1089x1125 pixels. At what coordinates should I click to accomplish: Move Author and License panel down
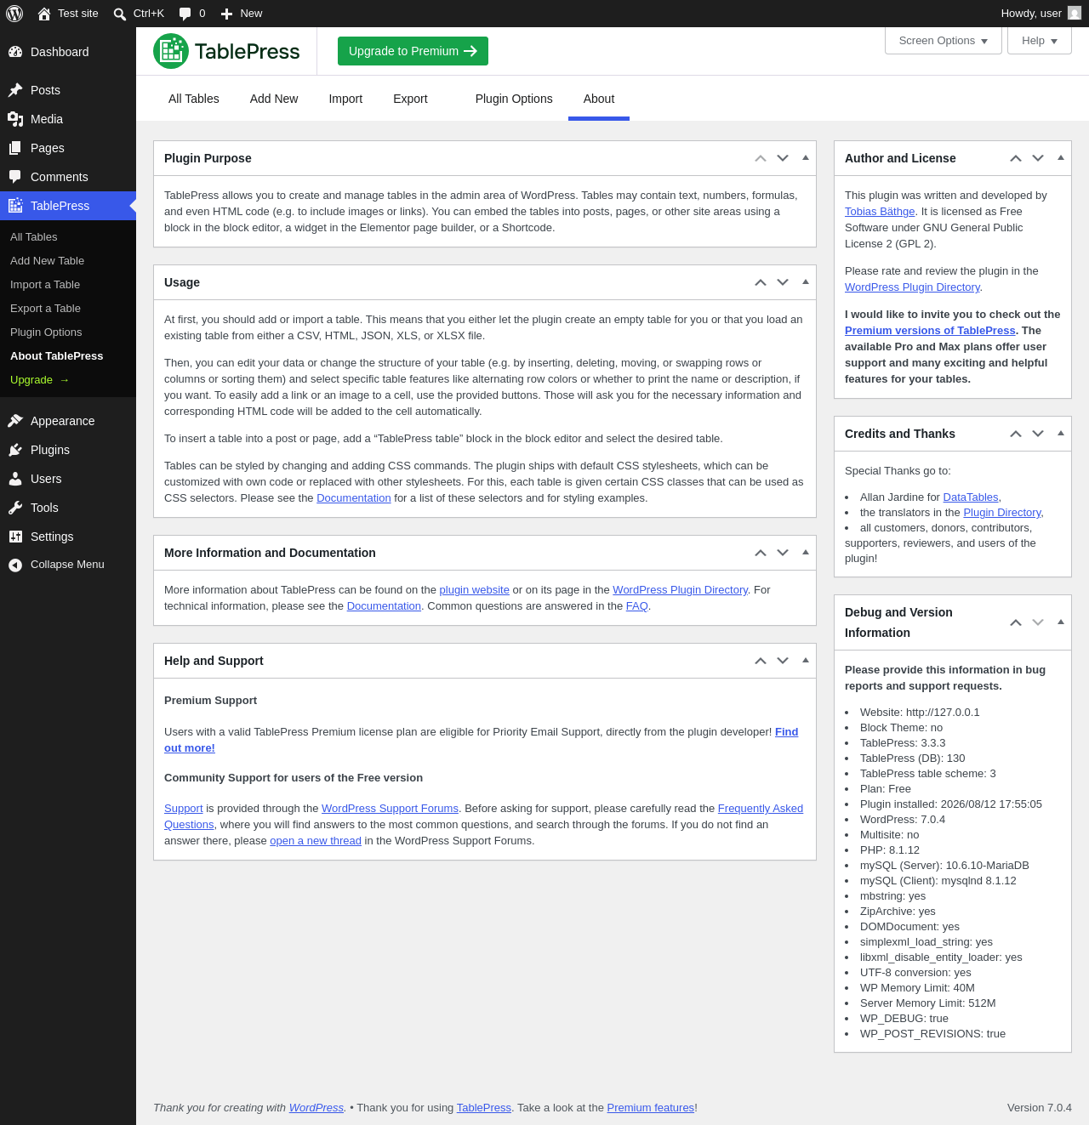(1038, 158)
